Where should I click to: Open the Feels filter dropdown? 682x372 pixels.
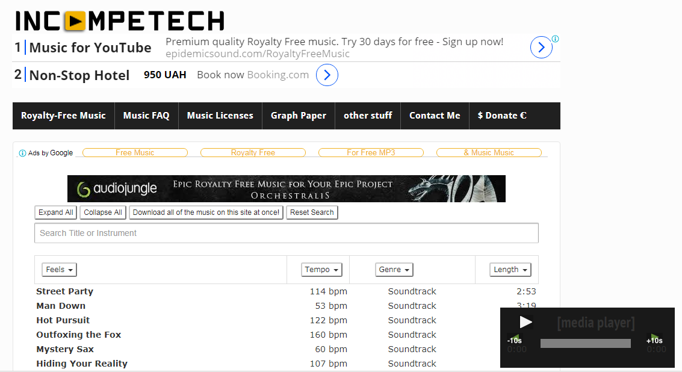59,270
